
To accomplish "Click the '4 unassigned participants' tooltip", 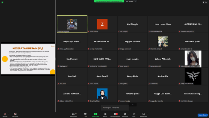I will (115, 108).
